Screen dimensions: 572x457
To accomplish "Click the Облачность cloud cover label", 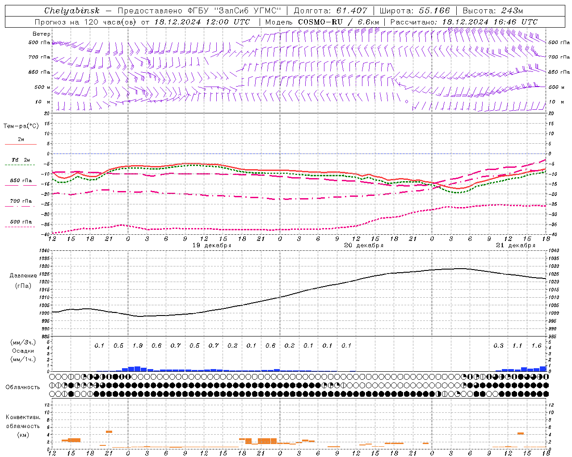I will [23, 387].
